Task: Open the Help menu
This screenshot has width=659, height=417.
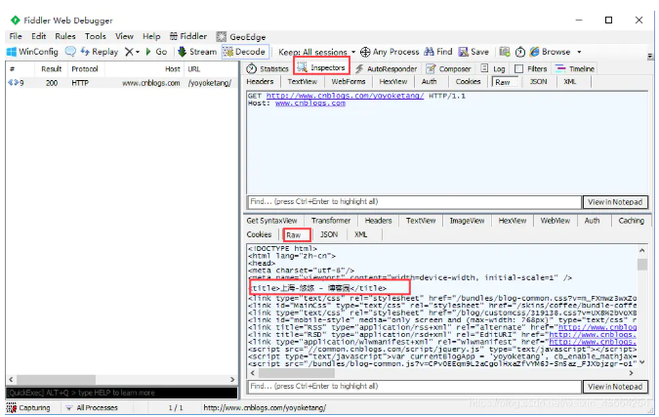Action: click(151, 36)
